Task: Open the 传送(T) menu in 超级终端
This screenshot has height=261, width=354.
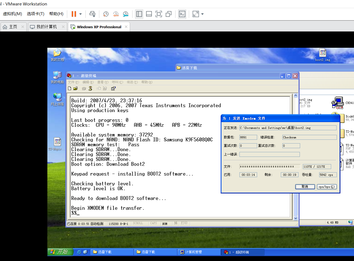Action: click(132, 82)
